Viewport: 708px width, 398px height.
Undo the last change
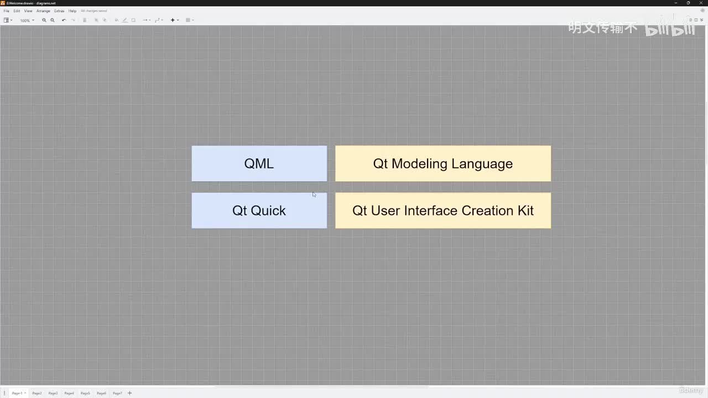pos(64,20)
